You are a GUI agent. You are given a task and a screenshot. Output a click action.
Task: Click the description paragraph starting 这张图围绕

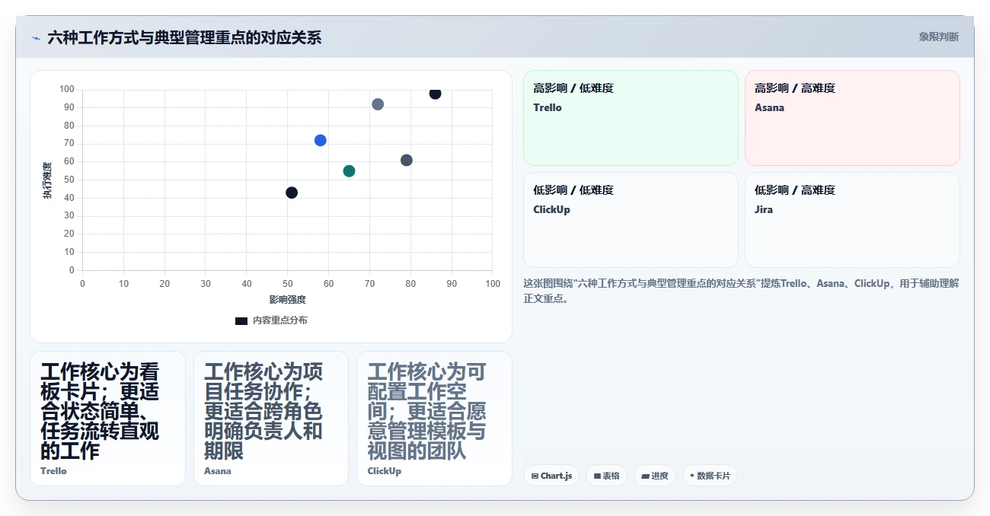[741, 291]
